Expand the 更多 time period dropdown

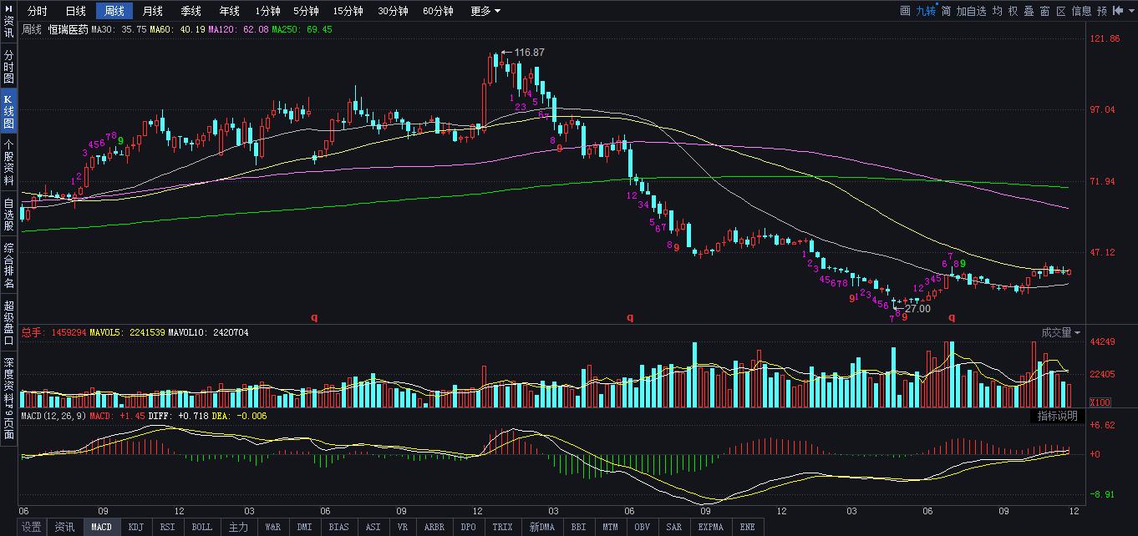coord(485,11)
